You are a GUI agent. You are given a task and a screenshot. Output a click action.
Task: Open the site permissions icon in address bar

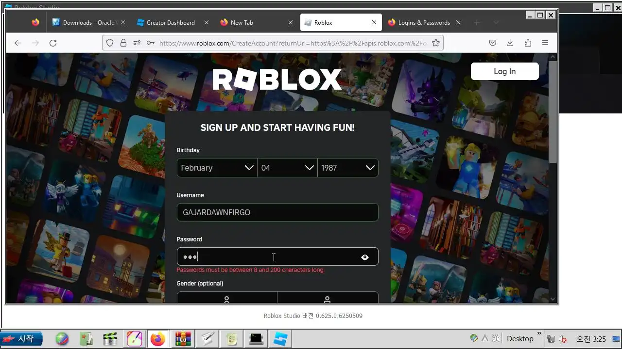[137, 43]
